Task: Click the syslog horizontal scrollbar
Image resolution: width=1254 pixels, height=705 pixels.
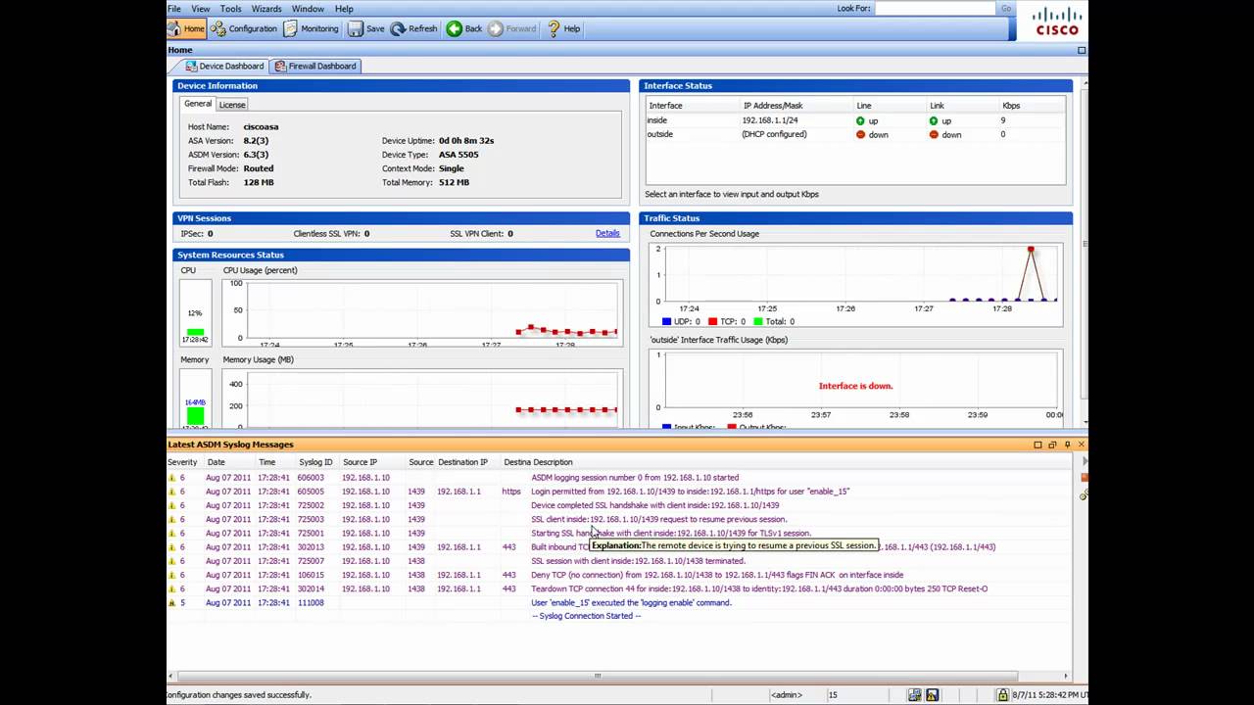Action: click(x=598, y=676)
